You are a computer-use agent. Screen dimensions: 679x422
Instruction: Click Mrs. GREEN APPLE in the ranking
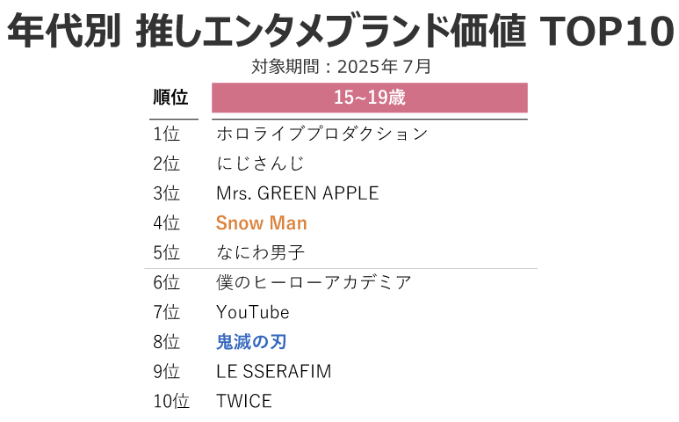click(x=298, y=193)
